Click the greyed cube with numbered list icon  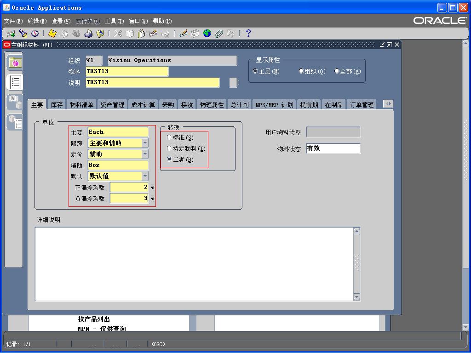pos(15,122)
